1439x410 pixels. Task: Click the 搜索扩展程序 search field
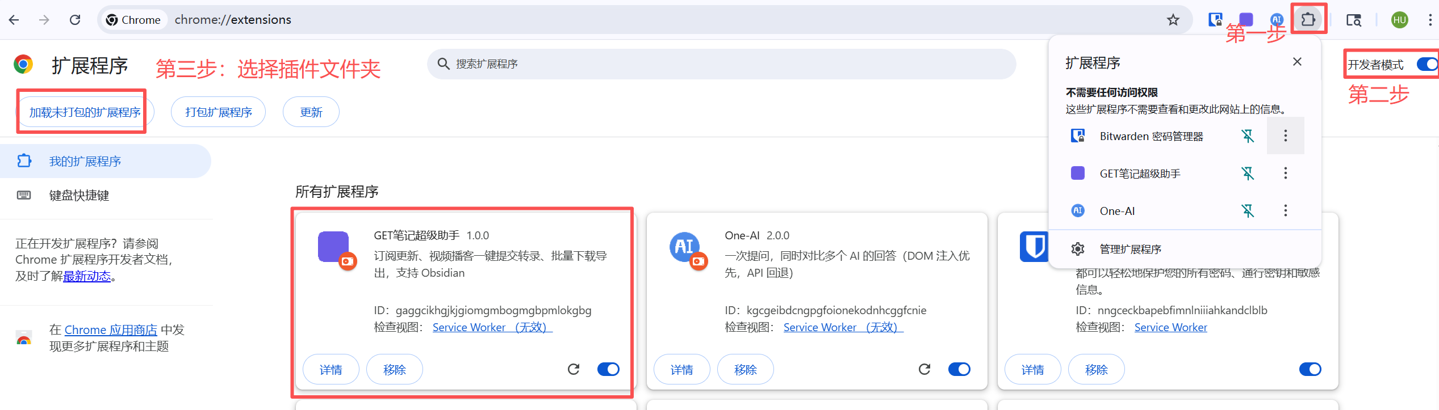721,64
